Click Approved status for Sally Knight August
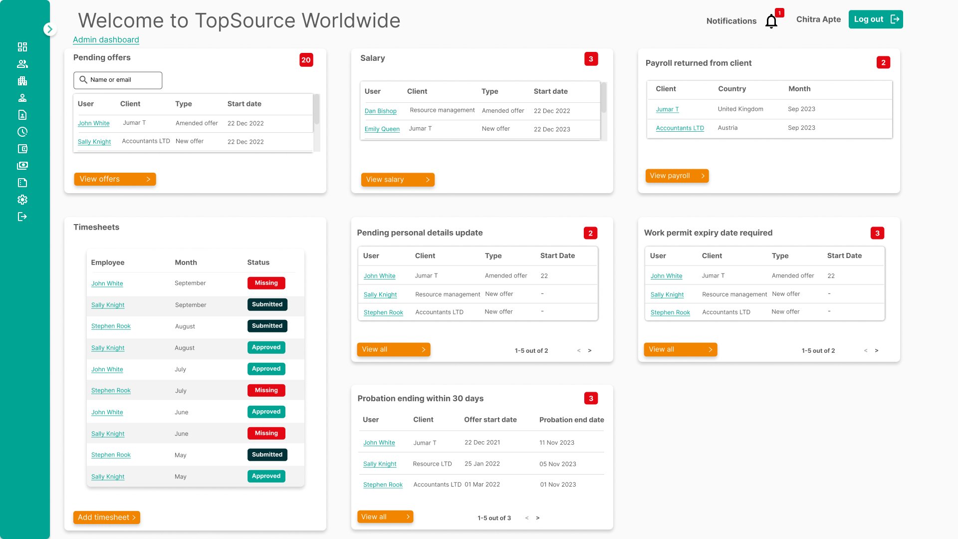 (x=266, y=347)
